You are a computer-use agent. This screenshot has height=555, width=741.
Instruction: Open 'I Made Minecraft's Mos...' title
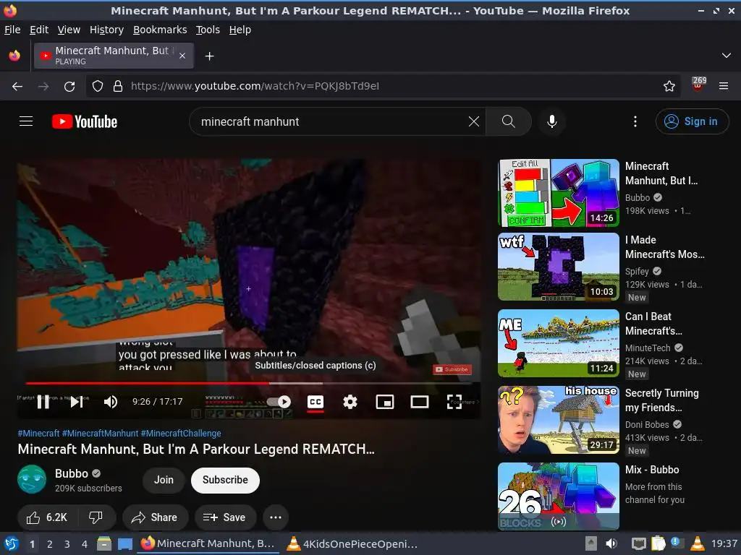click(x=665, y=247)
